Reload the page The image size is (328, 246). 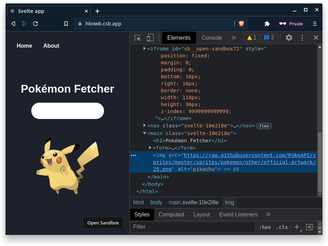(x=35, y=24)
